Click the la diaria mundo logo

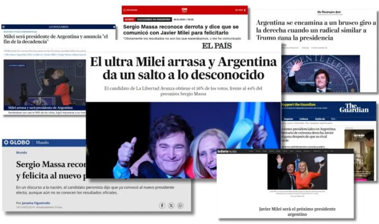coord(227,151)
